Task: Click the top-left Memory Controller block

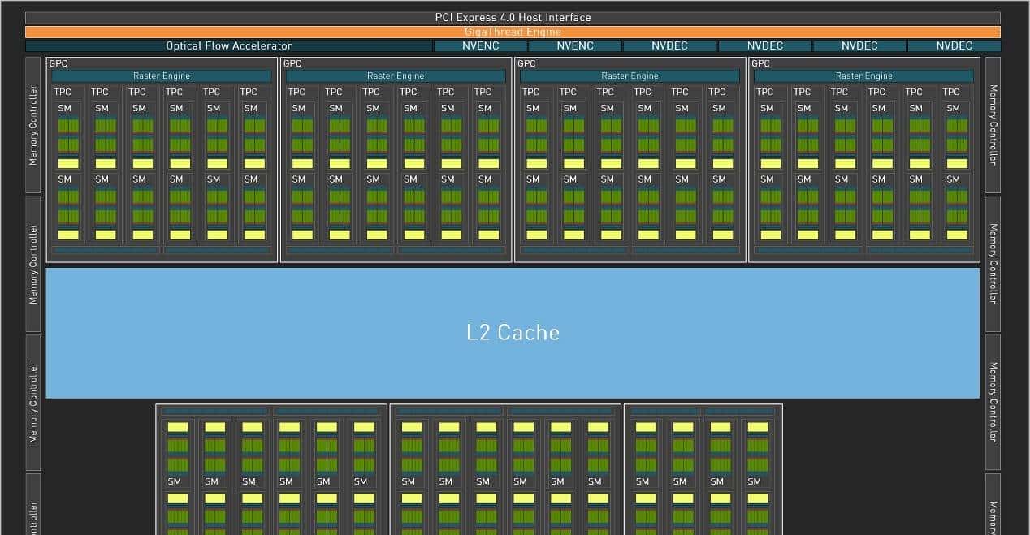Action: coord(33,124)
